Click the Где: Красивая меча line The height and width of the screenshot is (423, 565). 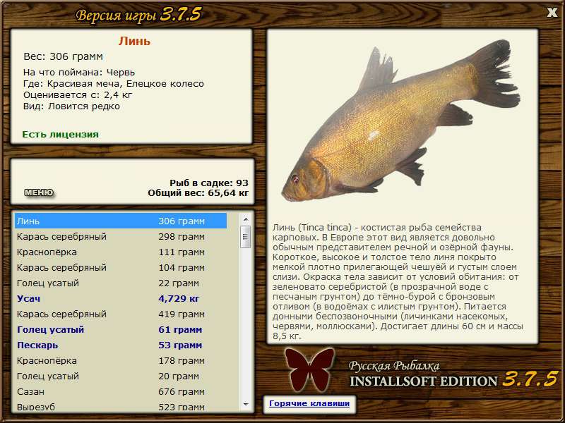[x=114, y=83]
